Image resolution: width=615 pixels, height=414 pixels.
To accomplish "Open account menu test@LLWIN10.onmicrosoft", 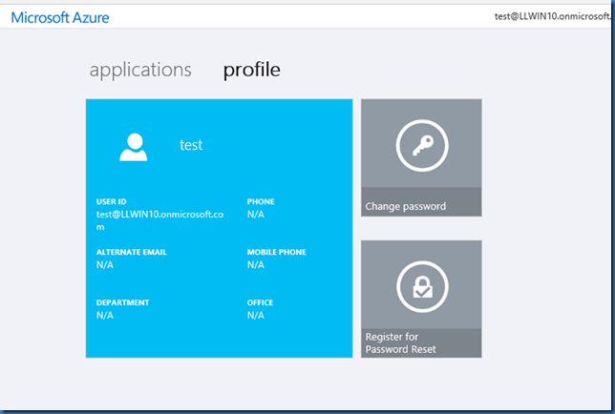I will 553,16.
